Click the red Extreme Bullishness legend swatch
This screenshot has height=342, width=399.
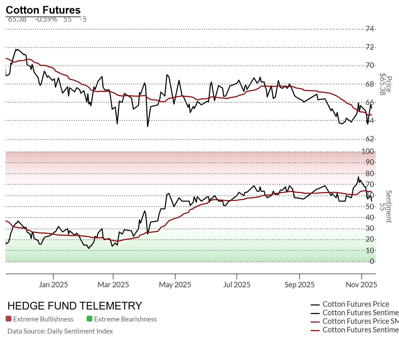(9, 319)
